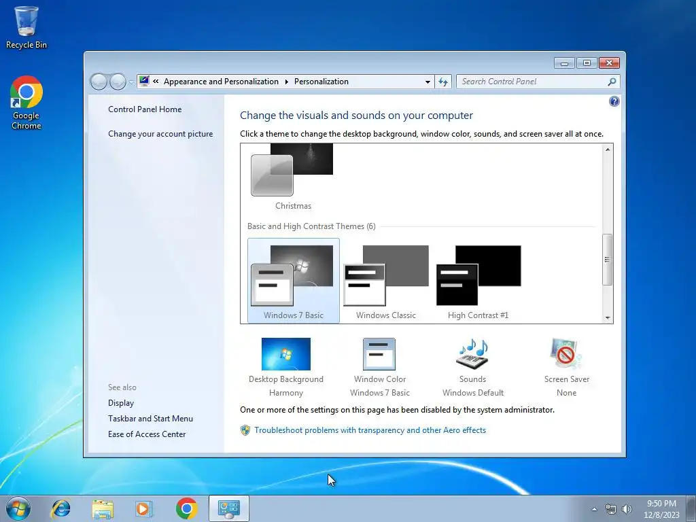
Task: Open Taskbar and Start Menu link
Action: [x=150, y=419]
